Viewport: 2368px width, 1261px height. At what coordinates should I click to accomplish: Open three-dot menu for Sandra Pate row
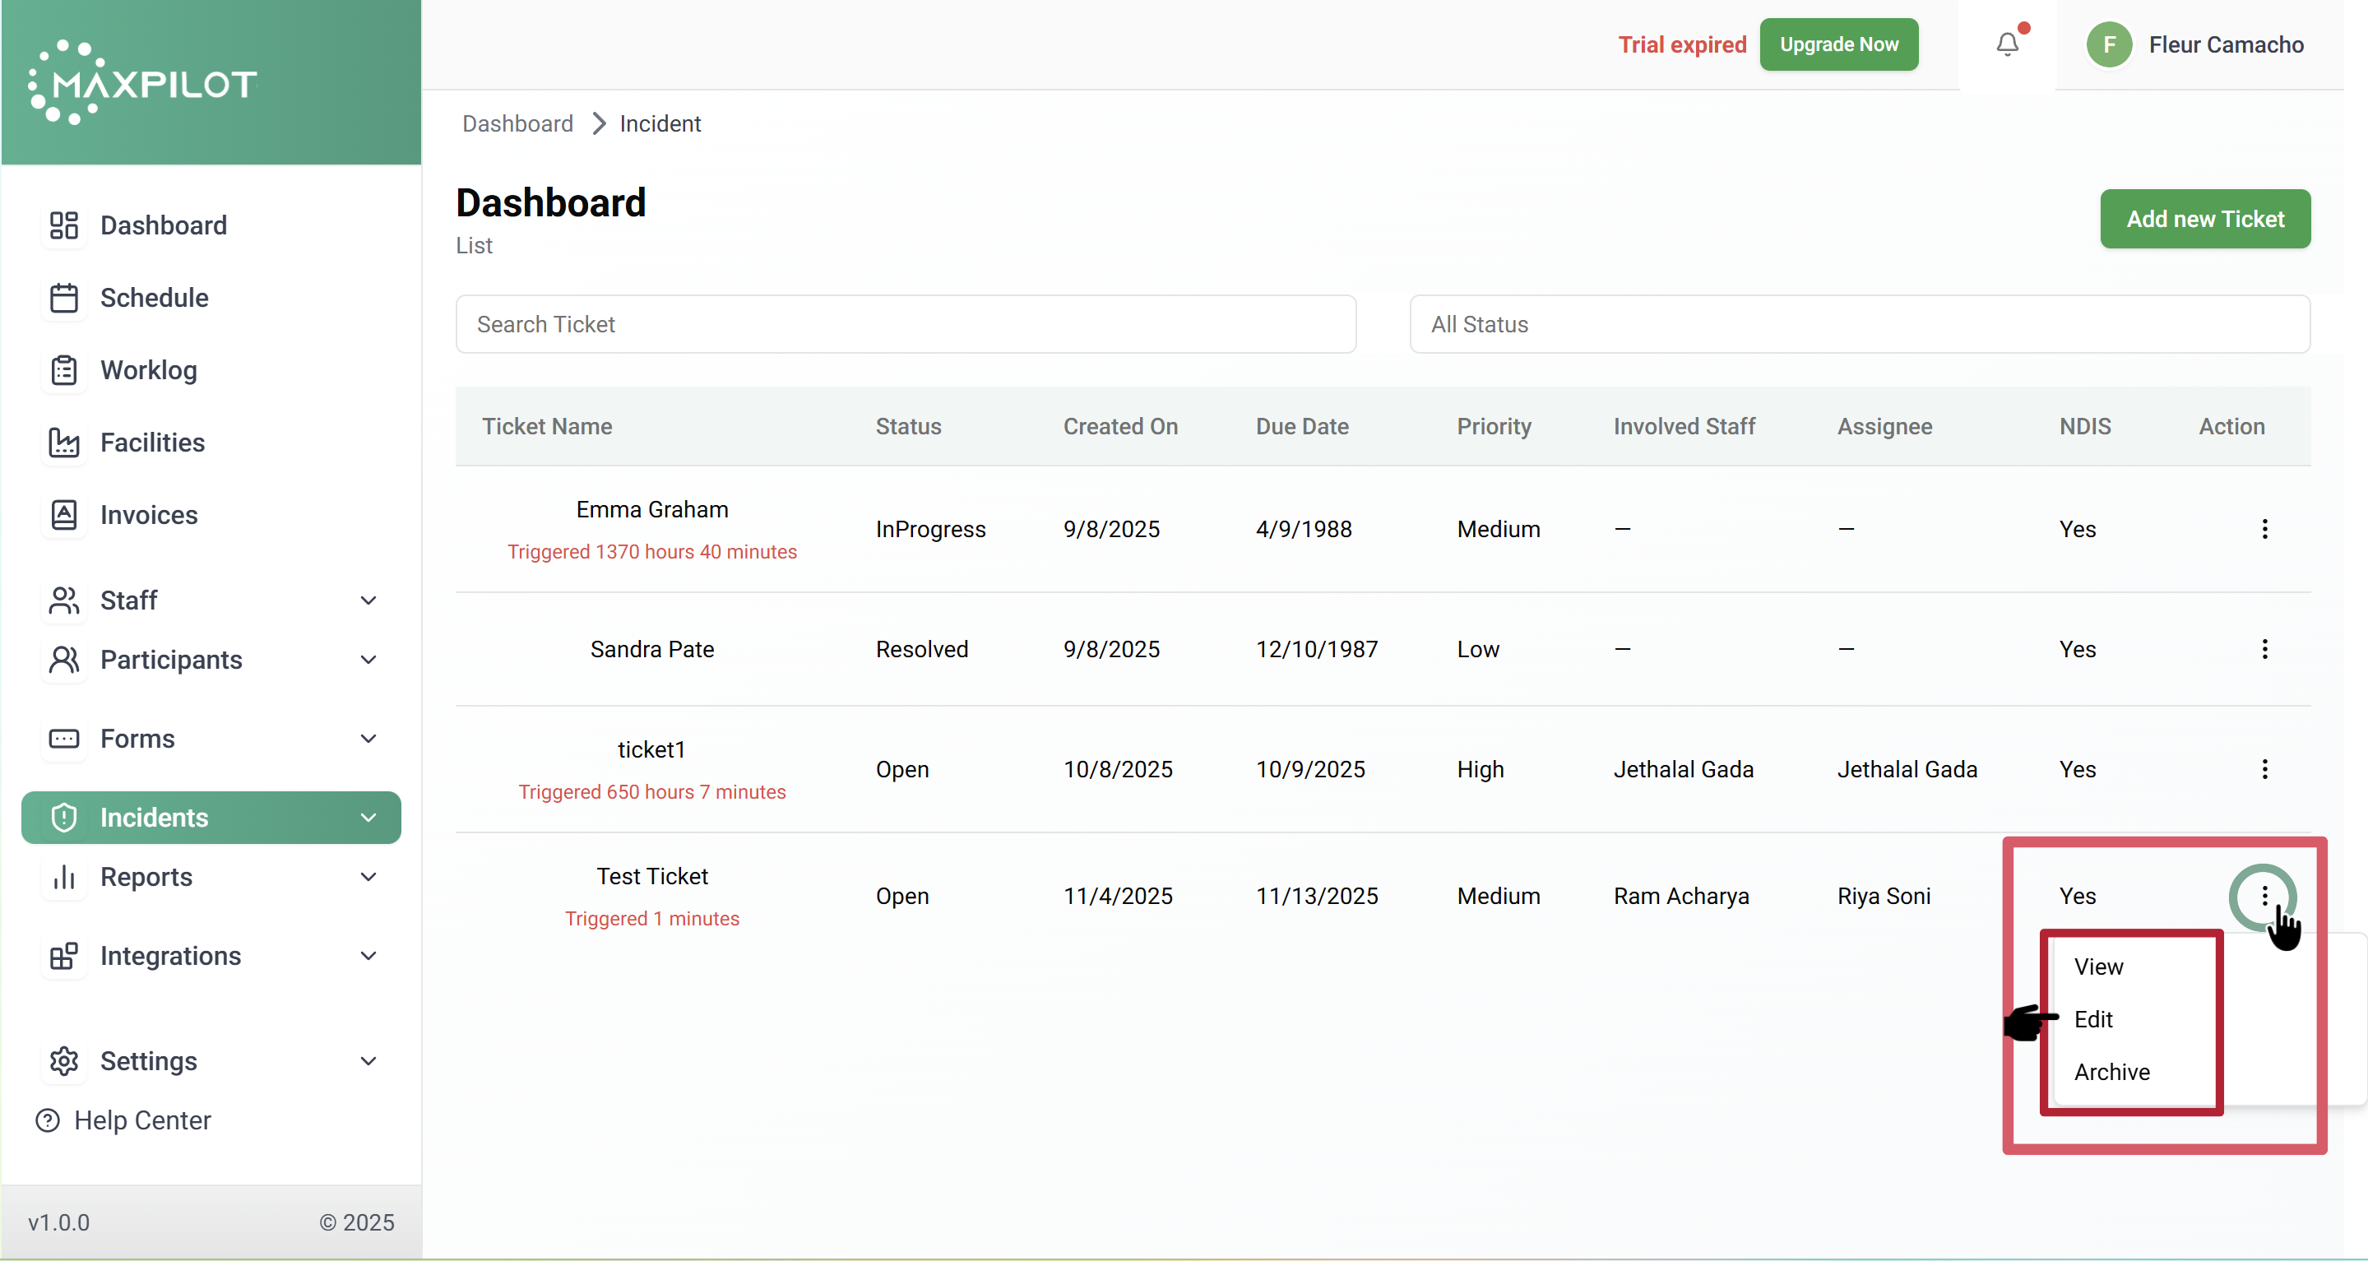point(2264,649)
